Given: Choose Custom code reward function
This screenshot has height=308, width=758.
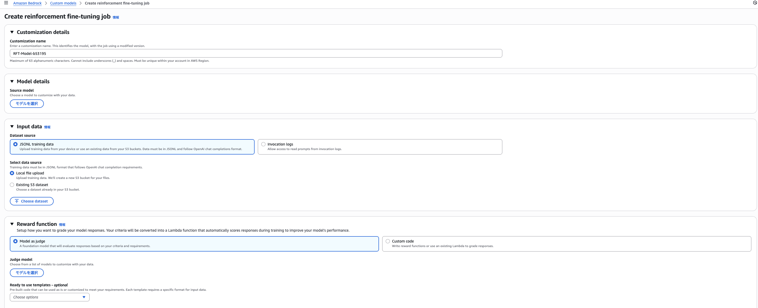Looking at the screenshot, I should point(388,241).
